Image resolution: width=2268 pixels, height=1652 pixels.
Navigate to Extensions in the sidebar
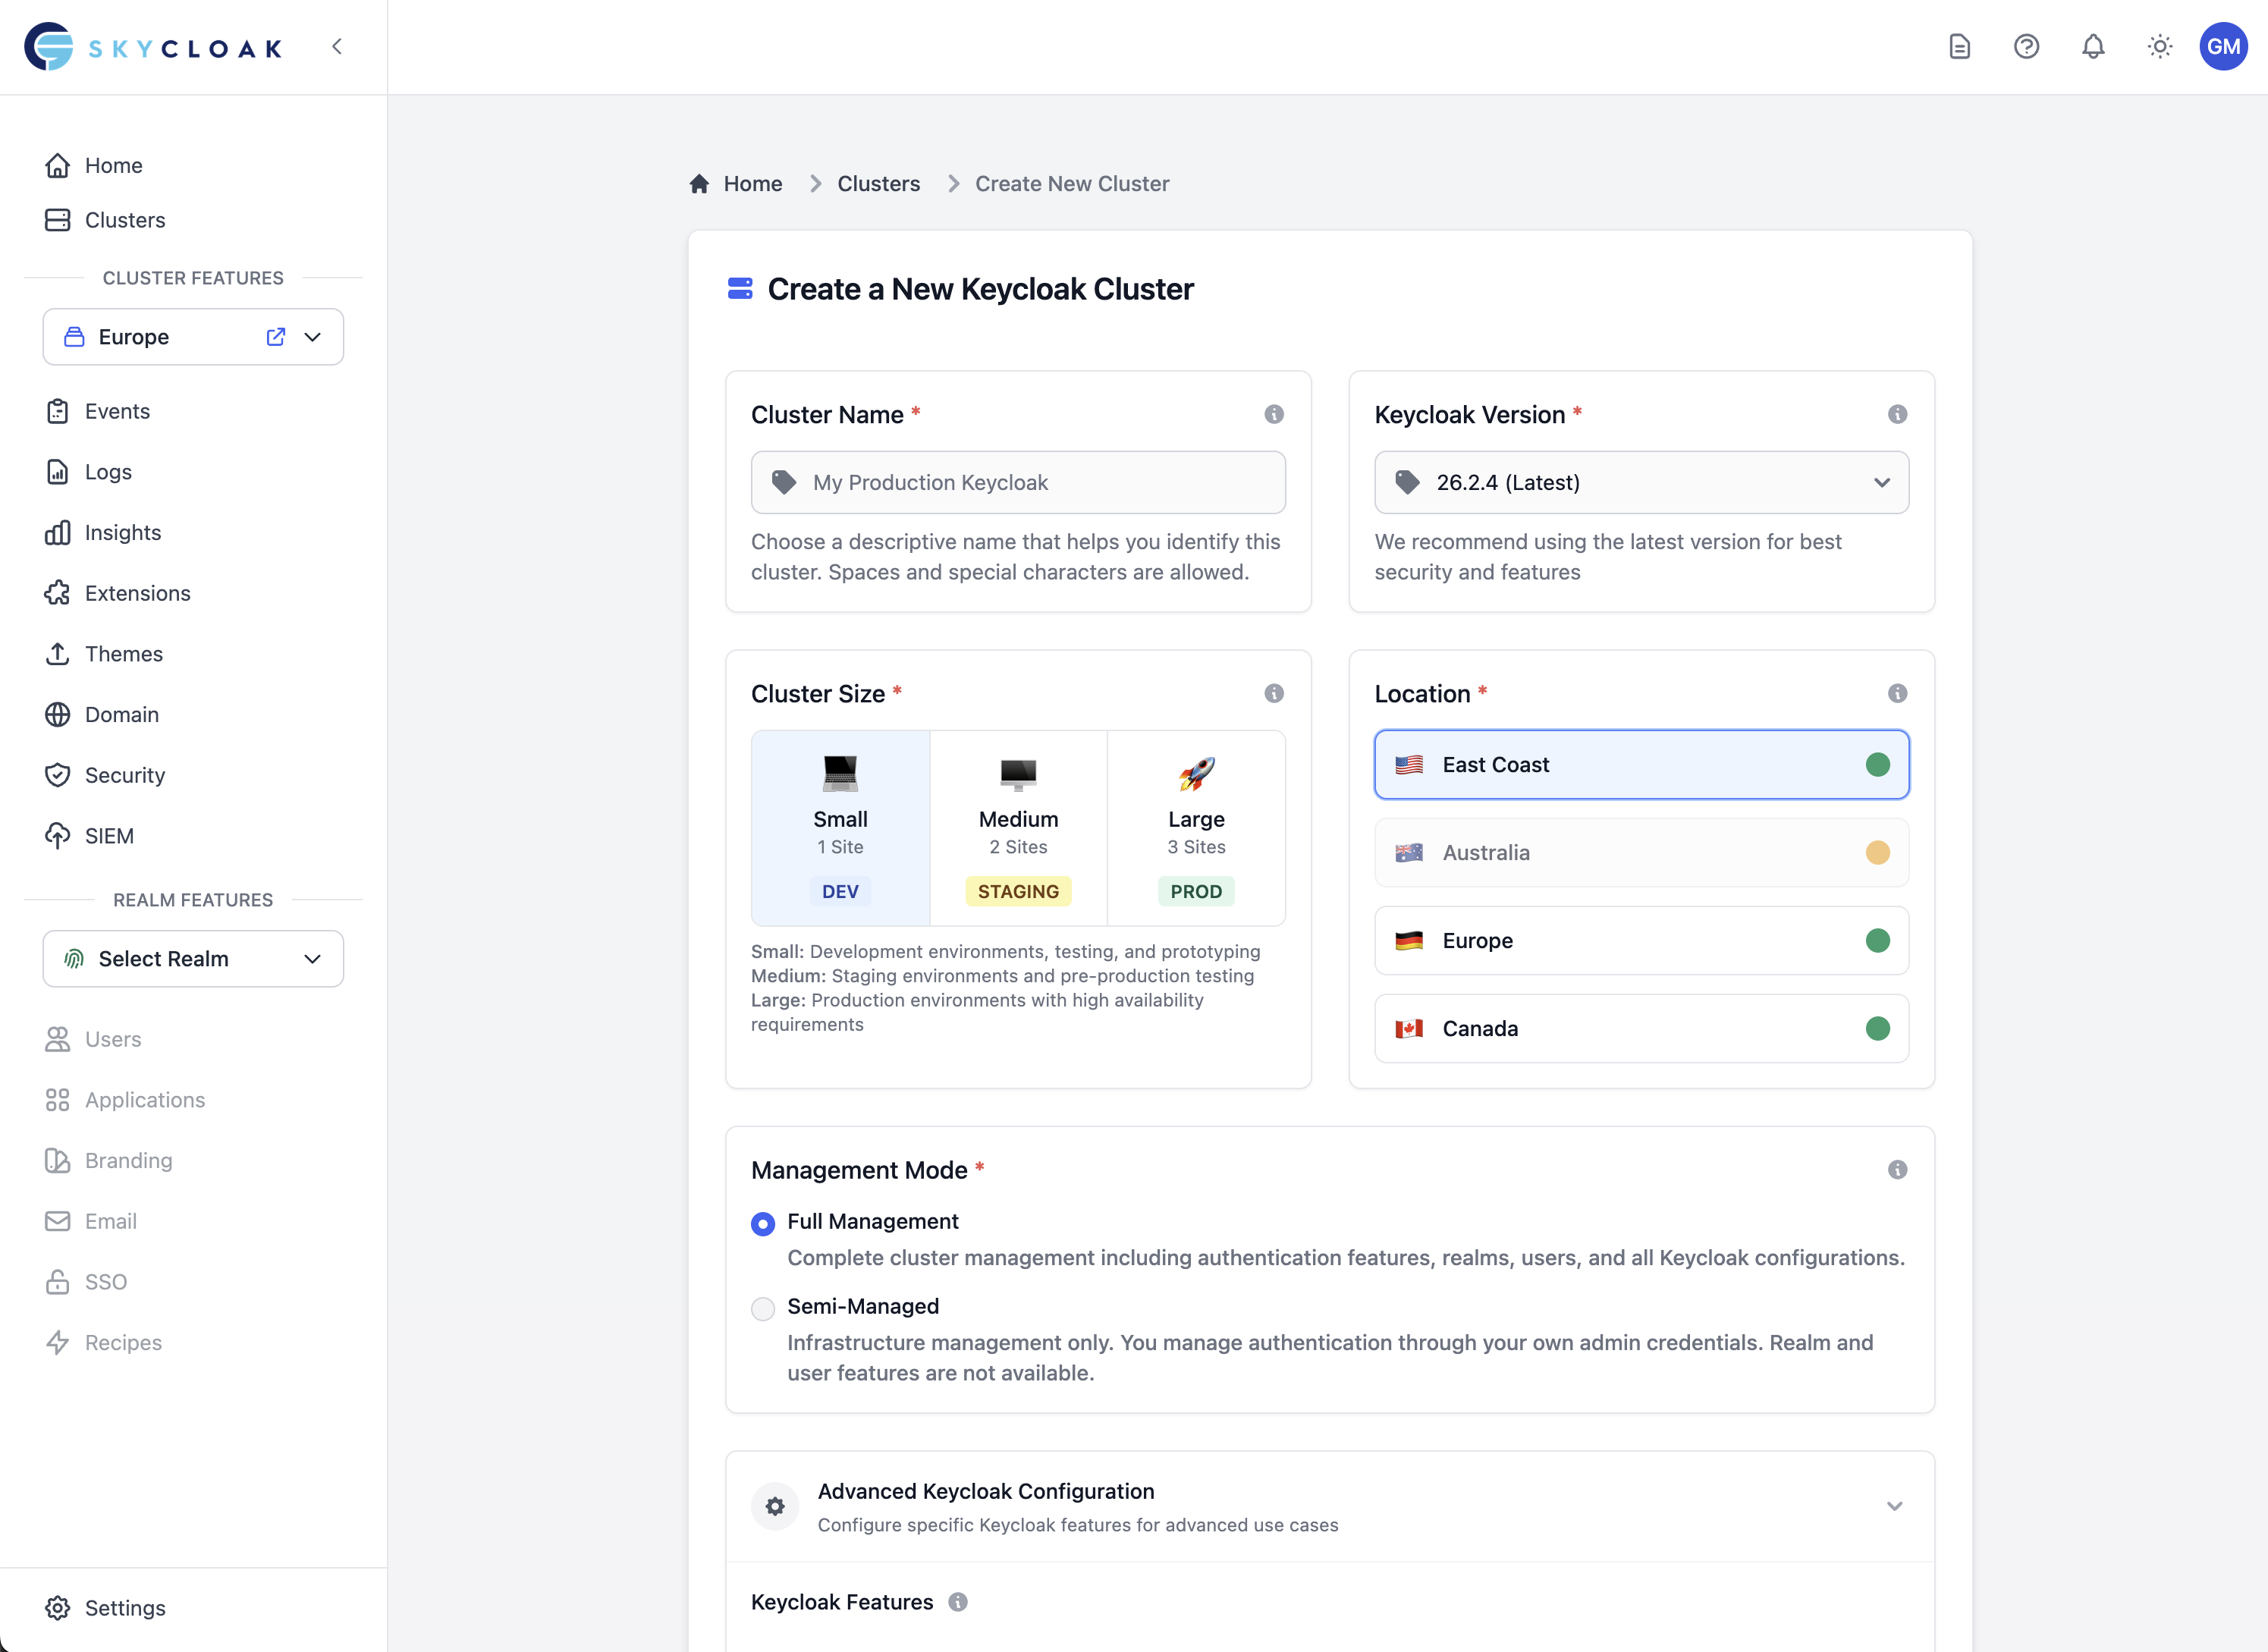coord(137,593)
